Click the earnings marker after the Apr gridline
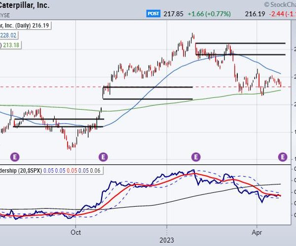 [283, 157]
